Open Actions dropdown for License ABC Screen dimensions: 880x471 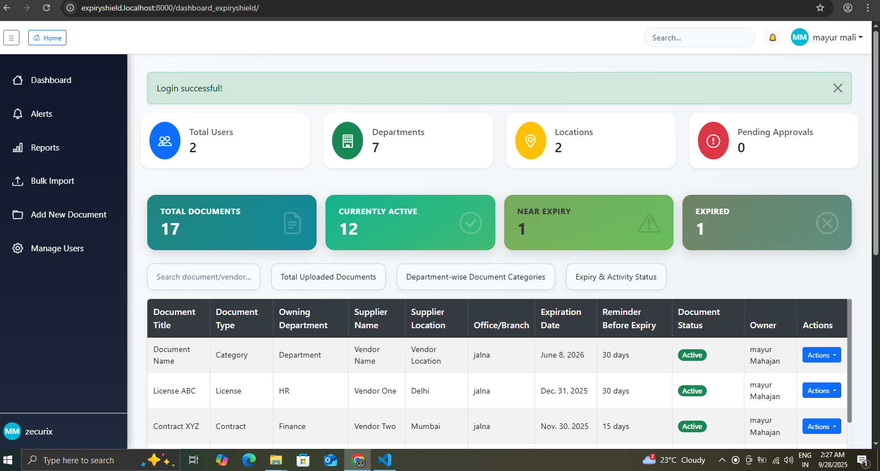[821, 391]
